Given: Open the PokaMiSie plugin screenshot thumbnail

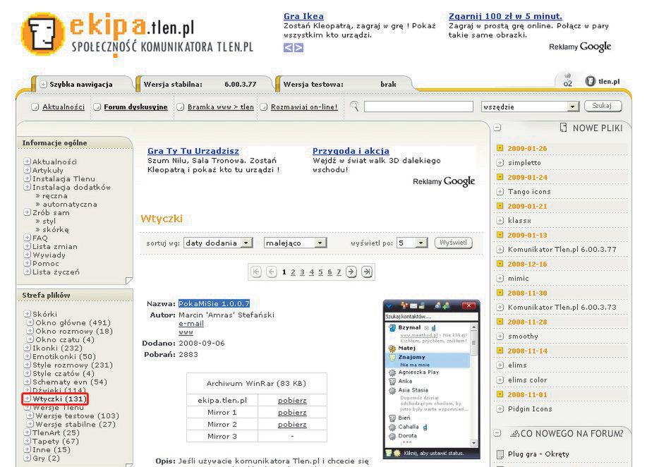Looking at the screenshot, I should pos(432,379).
